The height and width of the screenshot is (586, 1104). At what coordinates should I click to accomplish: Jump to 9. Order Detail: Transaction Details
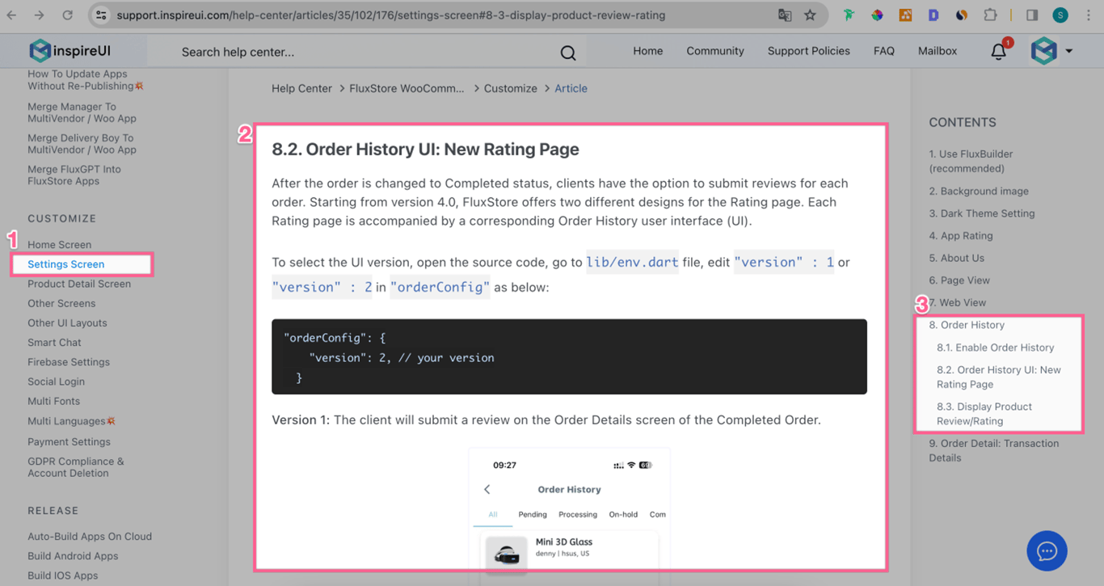pos(993,450)
